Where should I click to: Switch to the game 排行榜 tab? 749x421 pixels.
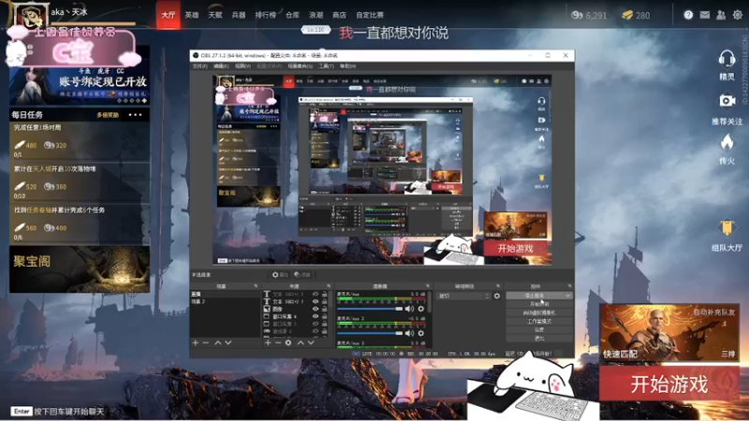pyautogui.click(x=266, y=15)
